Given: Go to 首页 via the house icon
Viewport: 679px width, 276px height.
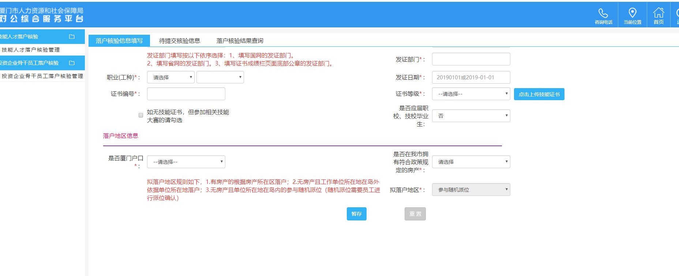Looking at the screenshot, I should [659, 12].
